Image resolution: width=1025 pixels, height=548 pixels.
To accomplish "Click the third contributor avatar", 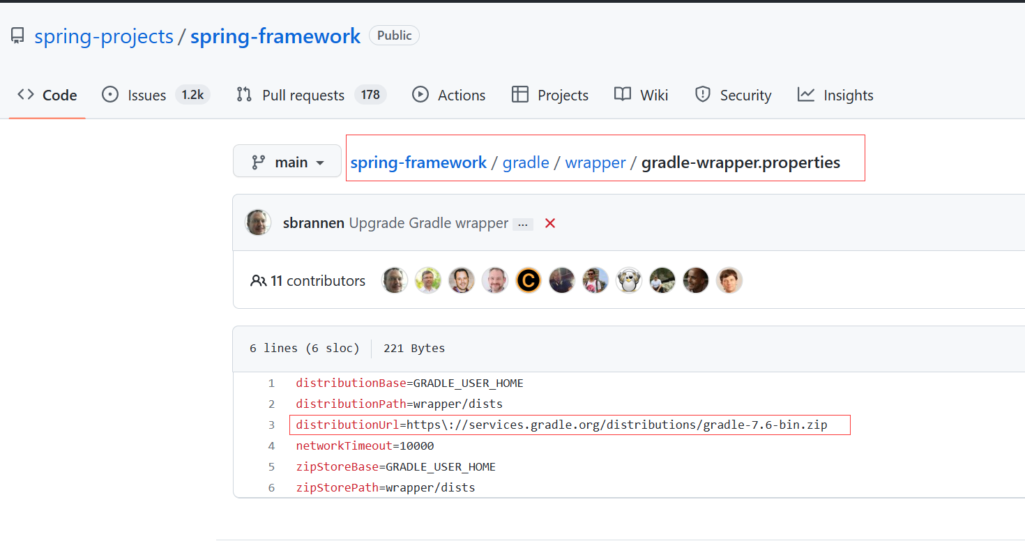I will tap(462, 280).
